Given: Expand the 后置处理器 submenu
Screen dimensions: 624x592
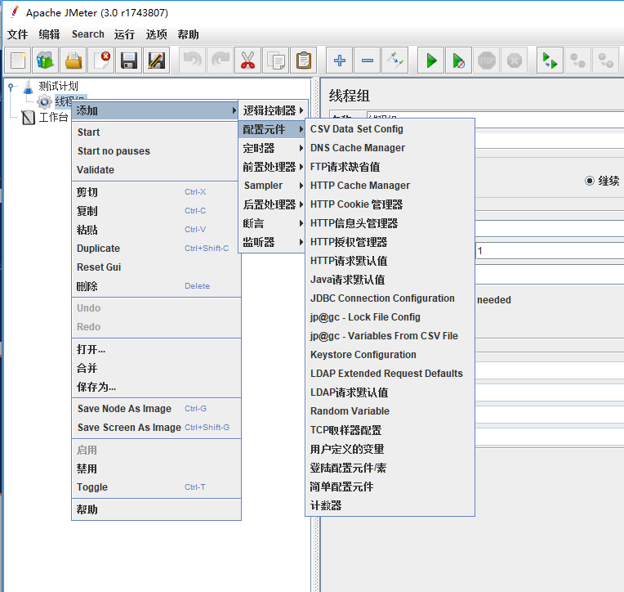Looking at the screenshot, I should coord(273,204).
